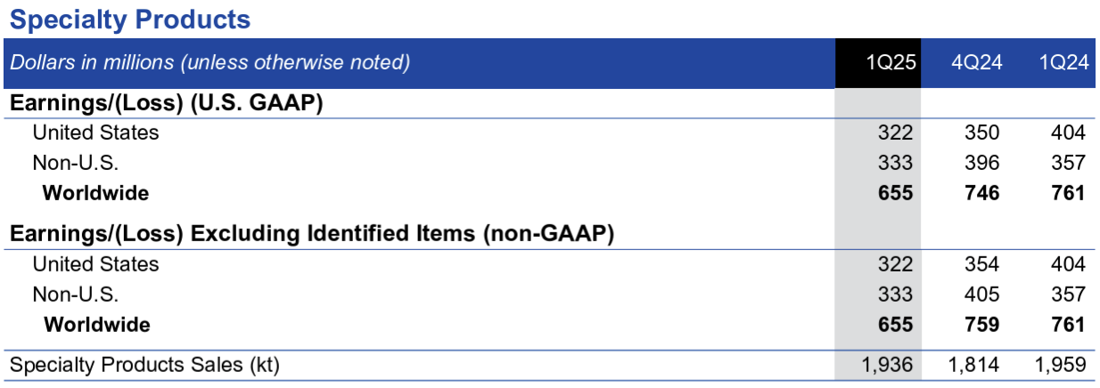Select the 759 Worldwide non-GAAP value
This screenshot has width=1100, height=388.
(981, 324)
